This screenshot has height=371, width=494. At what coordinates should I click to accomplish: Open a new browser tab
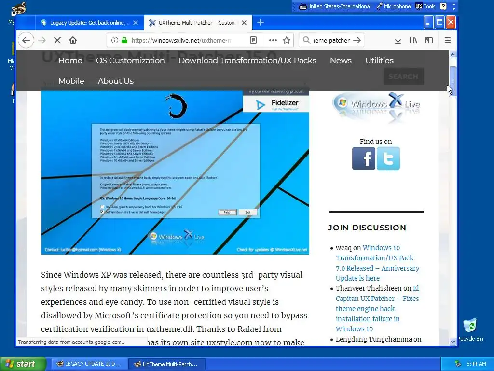click(261, 22)
